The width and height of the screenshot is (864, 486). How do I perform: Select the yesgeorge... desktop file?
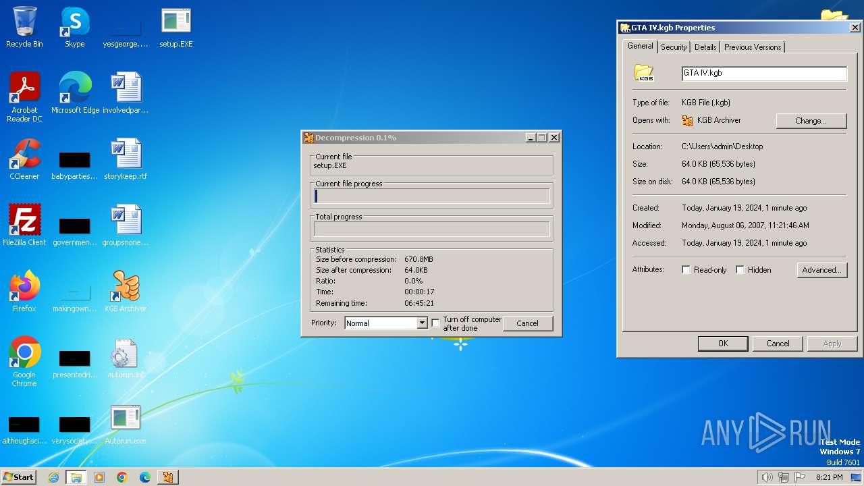(x=126, y=32)
